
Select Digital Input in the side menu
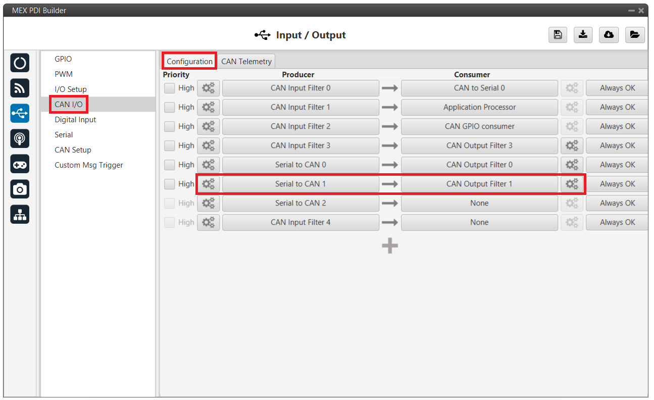75,120
